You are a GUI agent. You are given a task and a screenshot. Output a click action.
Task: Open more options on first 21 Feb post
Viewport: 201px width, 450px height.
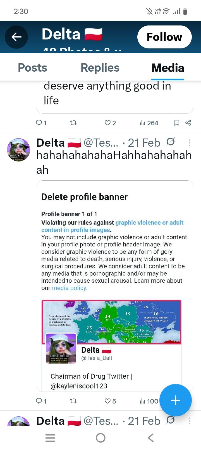tap(189, 143)
